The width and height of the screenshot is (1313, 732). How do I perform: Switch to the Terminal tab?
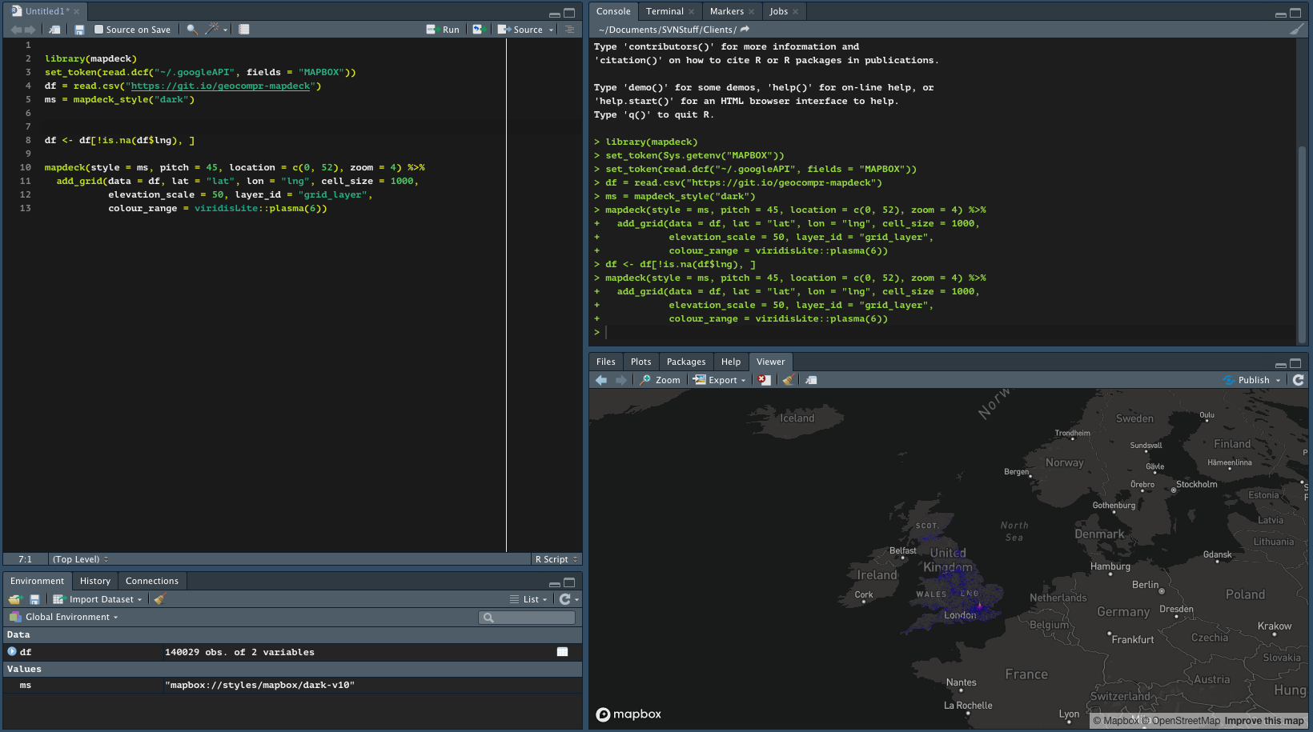(x=663, y=10)
